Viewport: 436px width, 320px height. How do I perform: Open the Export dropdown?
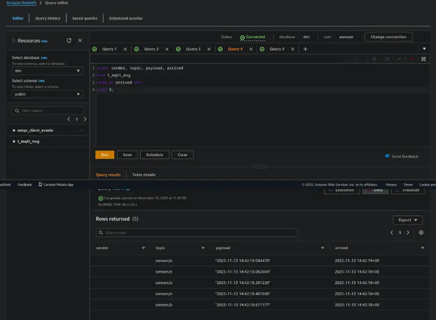click(407, 220)
